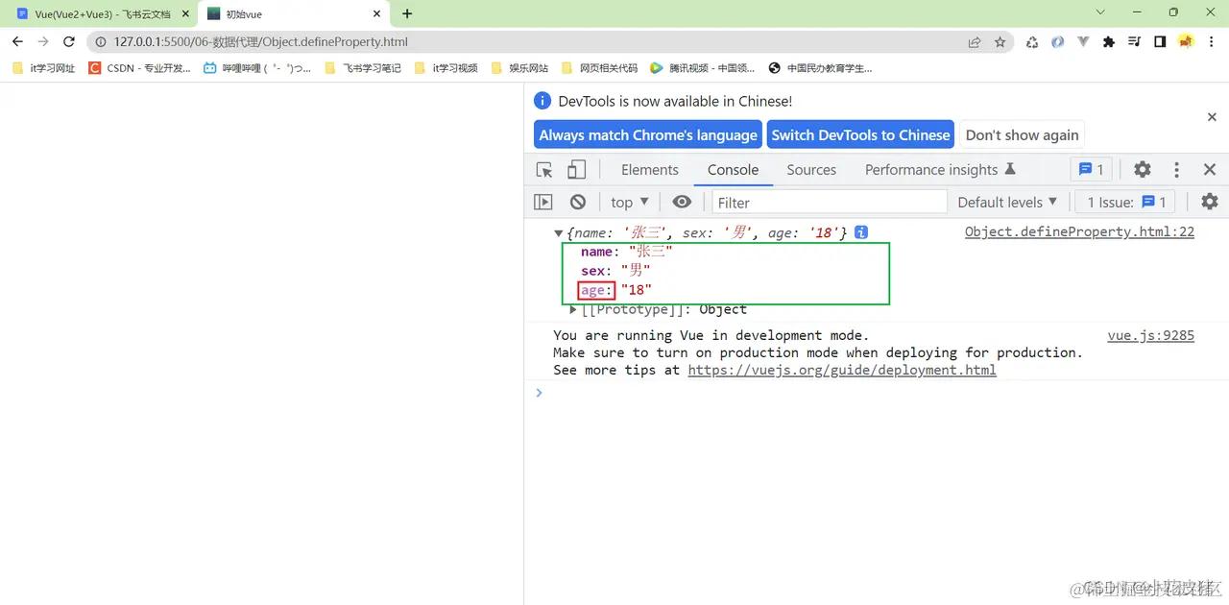This screenshot has width=1229, height=605.
Task: Open the vuejs.org deployment guide link
Action: [842, 370]
